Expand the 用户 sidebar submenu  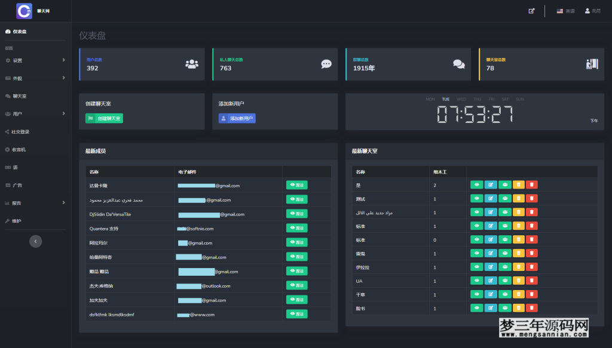[x=35, y=113]
